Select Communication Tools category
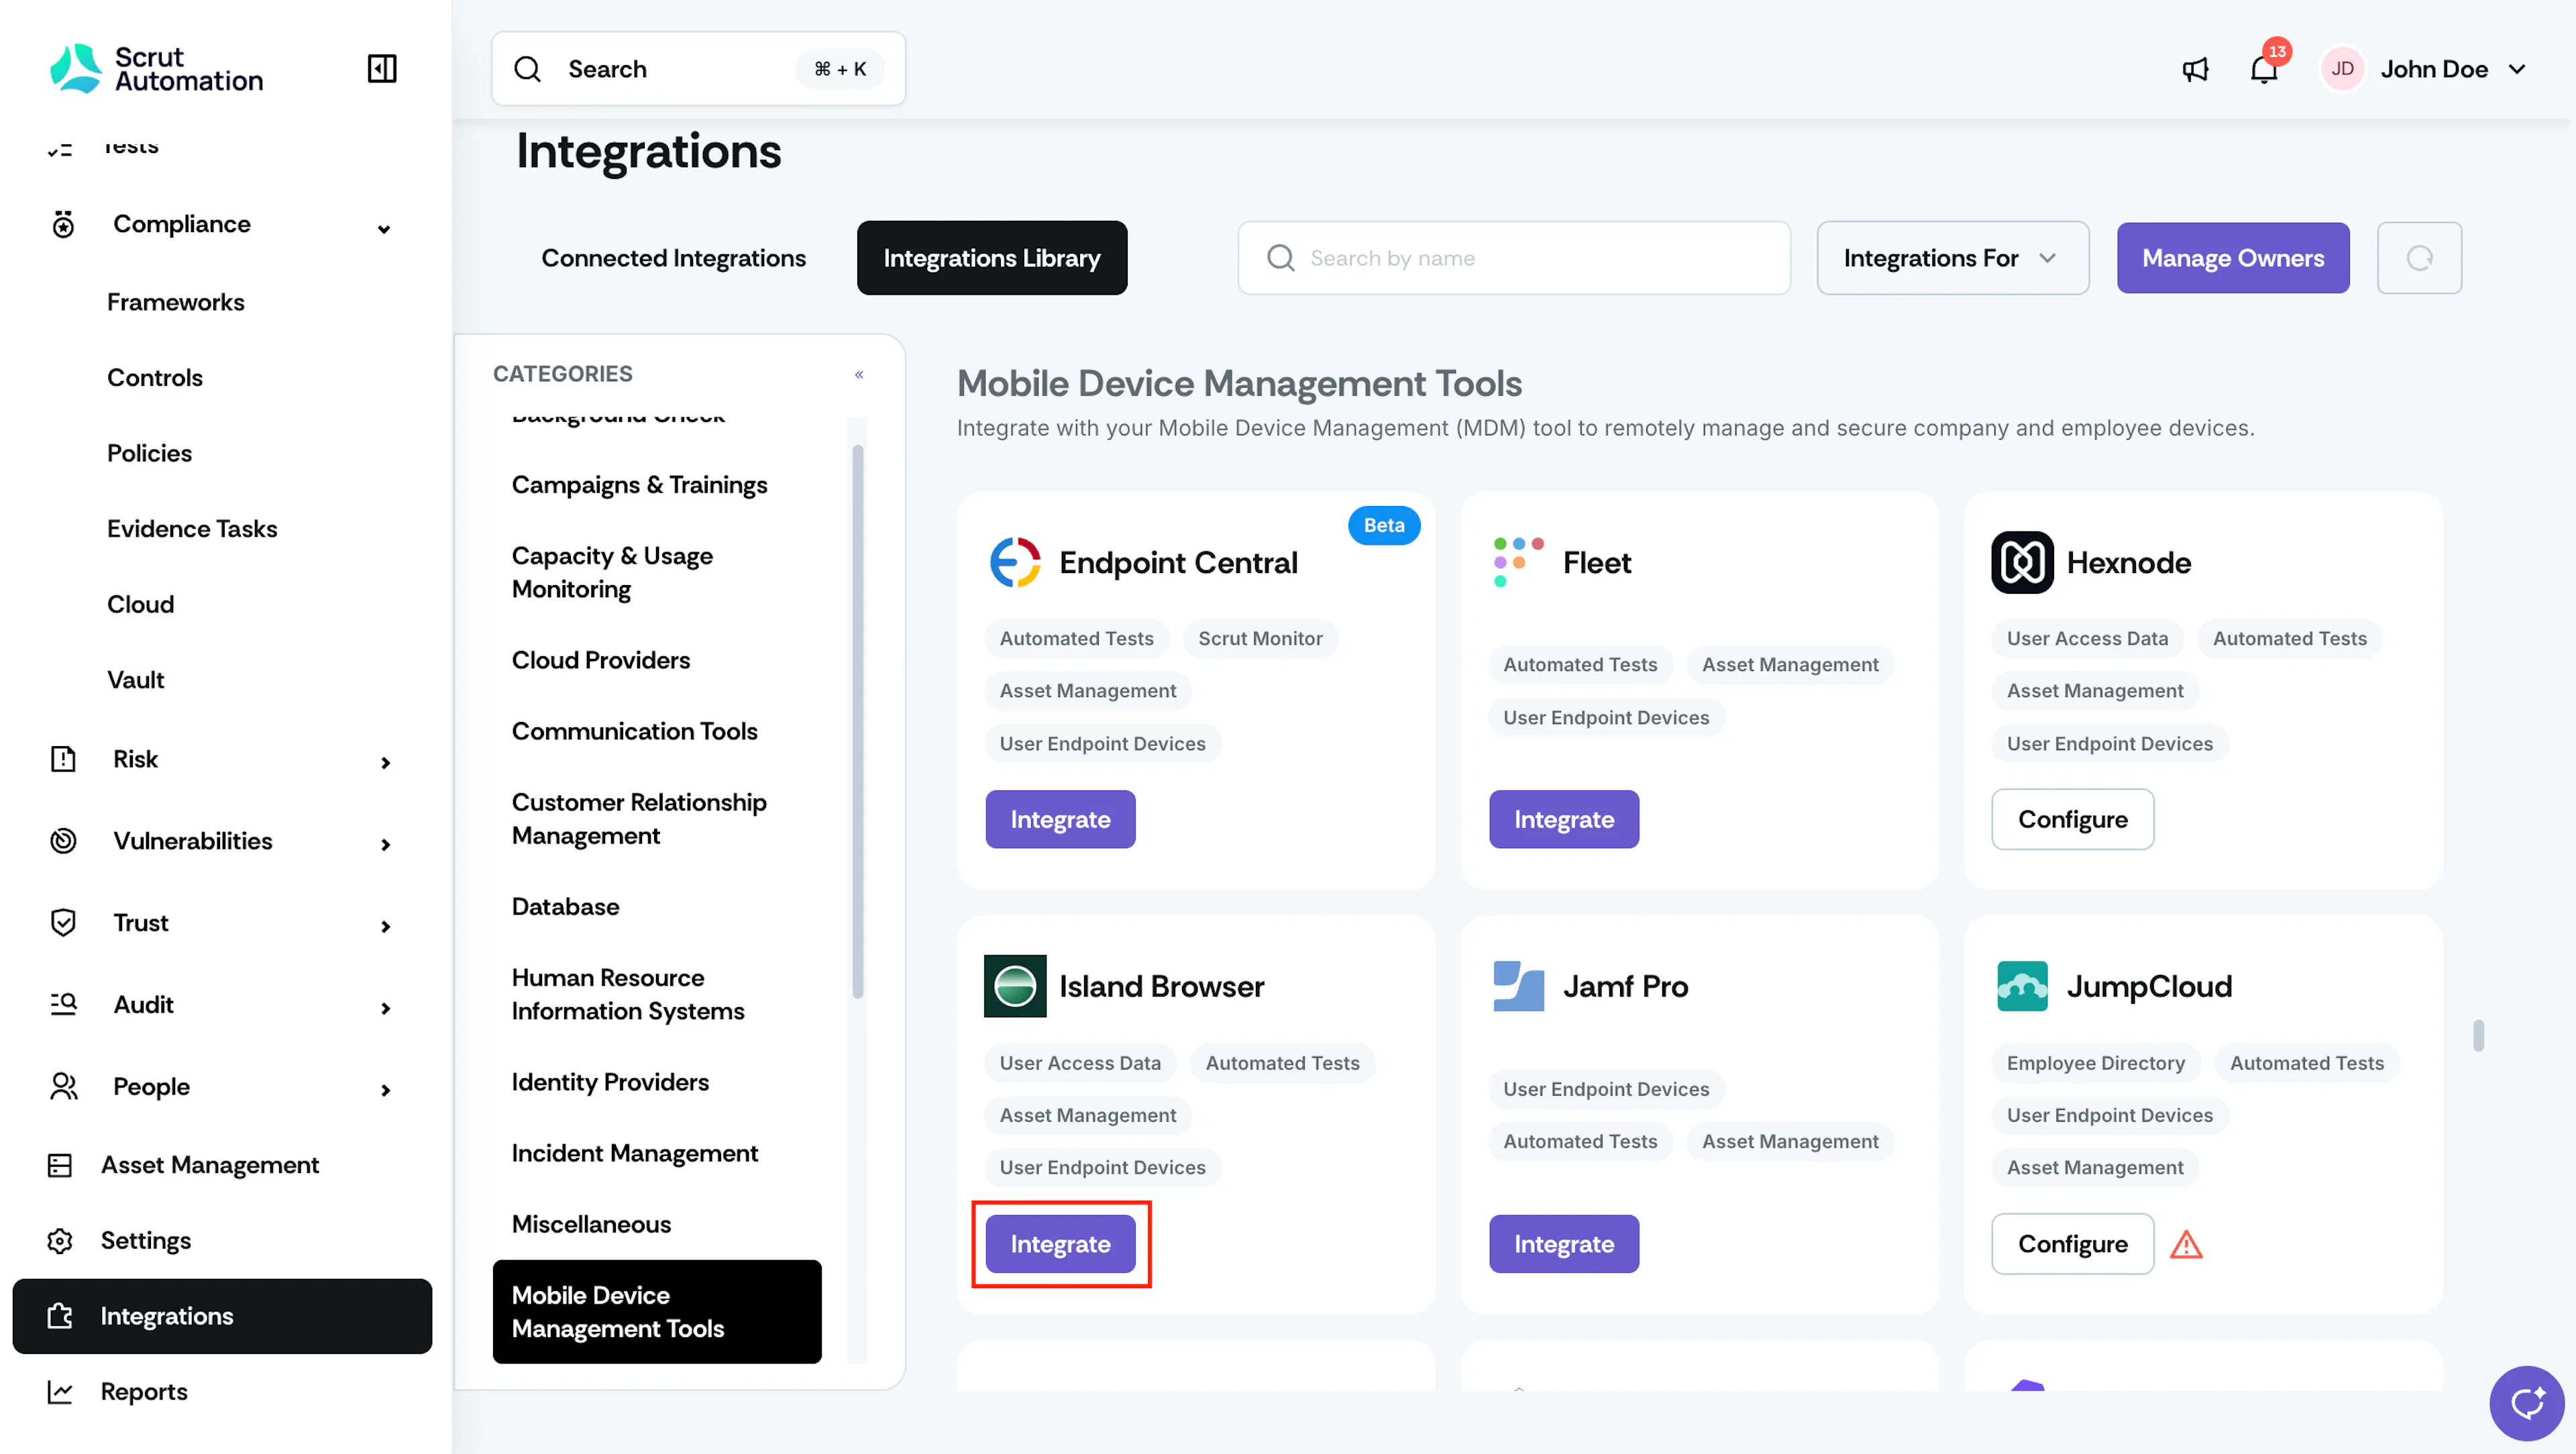2576x1454 pixels. [x=634, y=731]
